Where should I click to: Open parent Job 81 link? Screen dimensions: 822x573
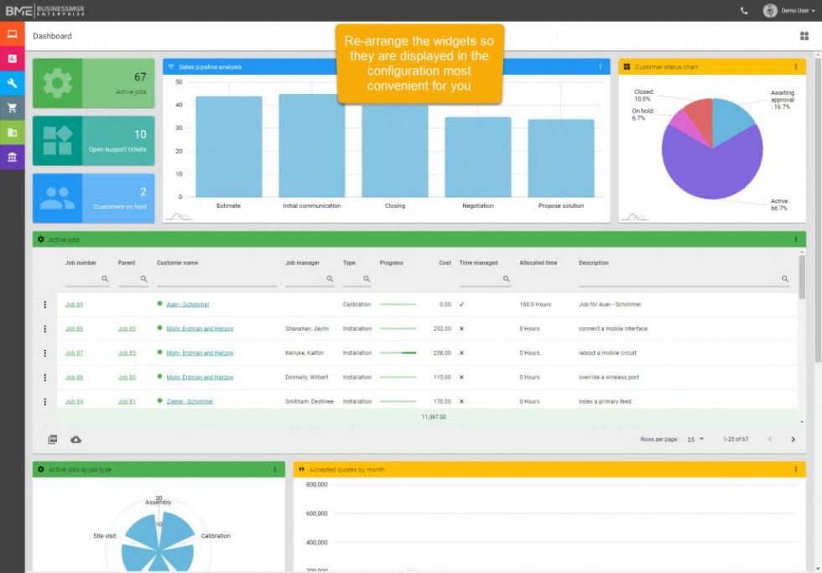127,402
